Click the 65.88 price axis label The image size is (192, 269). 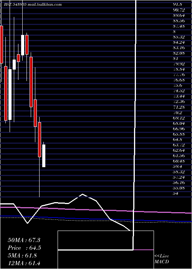[179, 134]
